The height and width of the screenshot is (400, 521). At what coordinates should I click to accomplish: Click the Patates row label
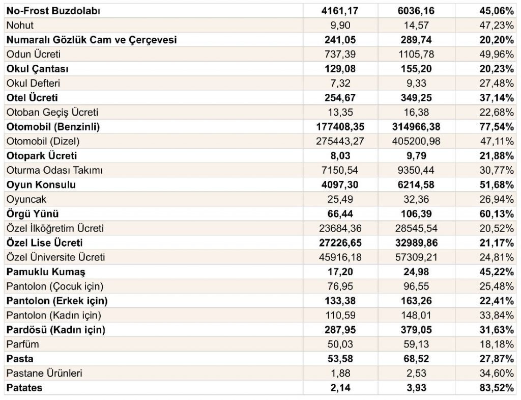click(24, 388)
